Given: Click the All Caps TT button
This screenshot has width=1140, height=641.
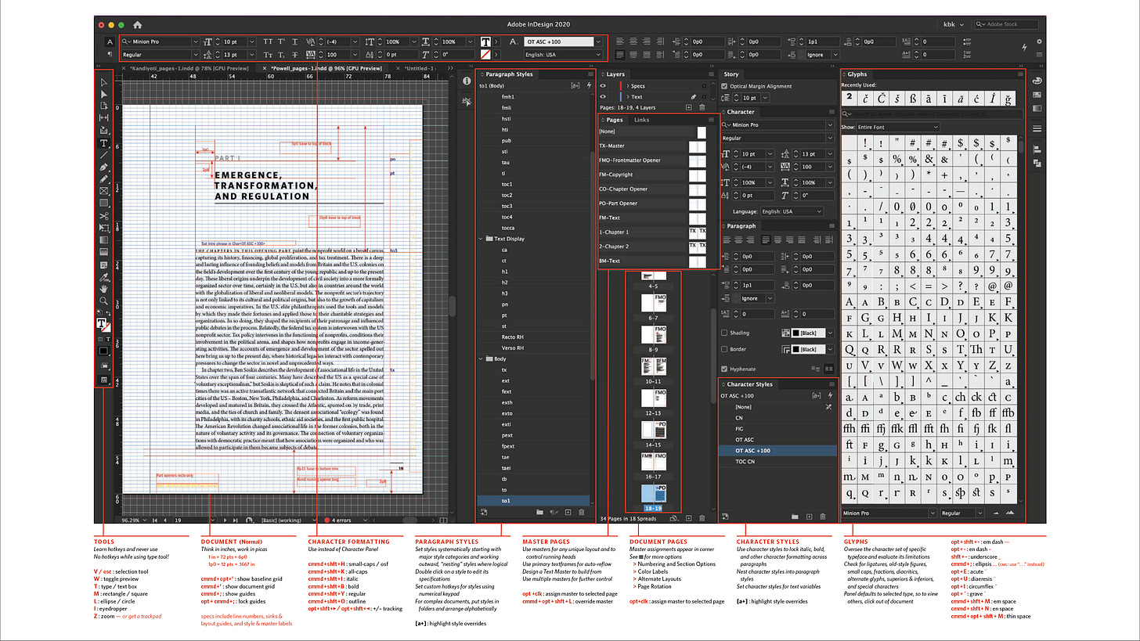Looking at the screenshot, I should click(267, 41).
